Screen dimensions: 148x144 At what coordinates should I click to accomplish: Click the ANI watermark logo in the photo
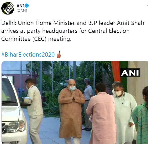(x=130, y=73)
